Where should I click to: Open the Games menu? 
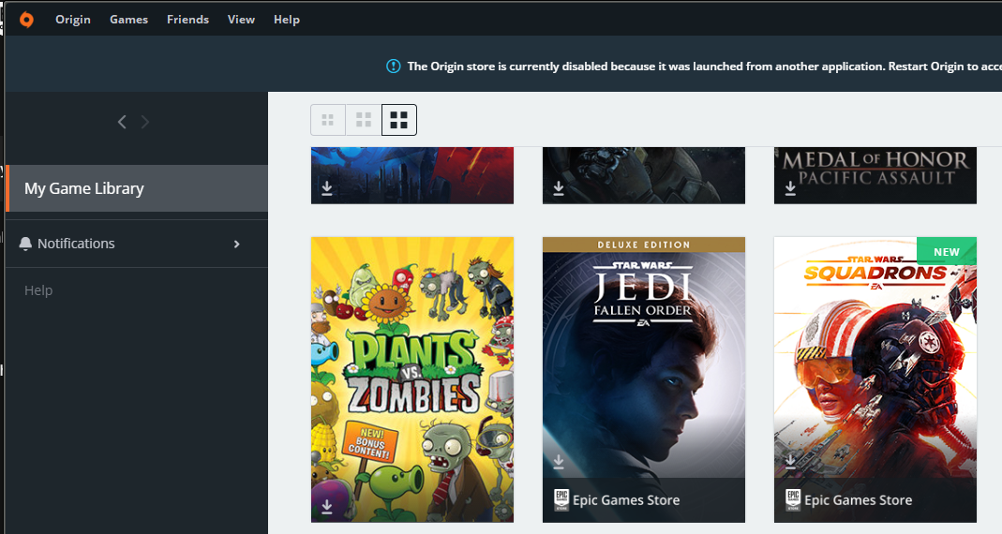coord(128,20)
